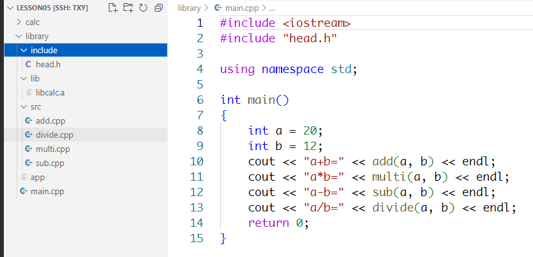
Task: Click the New File icon in explorer header
Action: (x=113, y=8)
